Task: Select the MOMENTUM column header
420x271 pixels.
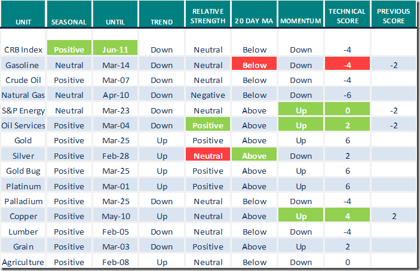Action: click(x=301, y=22)
